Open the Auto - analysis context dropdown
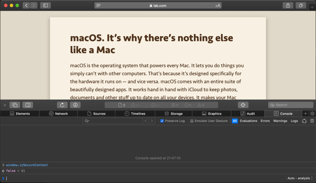The image size is (316, 183). tap(300, 178)
